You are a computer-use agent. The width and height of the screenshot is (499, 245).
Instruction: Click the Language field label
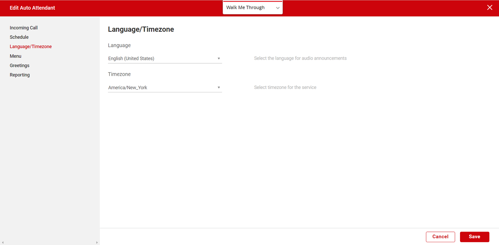(x=119, y=45)
